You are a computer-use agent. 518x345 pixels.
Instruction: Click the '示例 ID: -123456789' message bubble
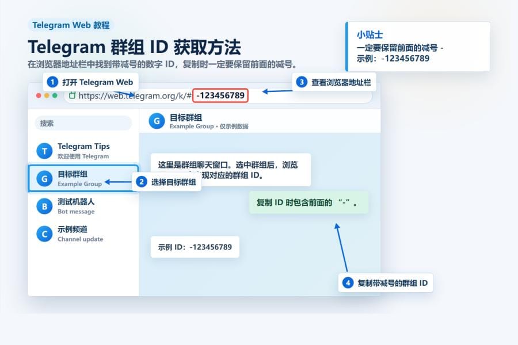[x=195, y=247]
